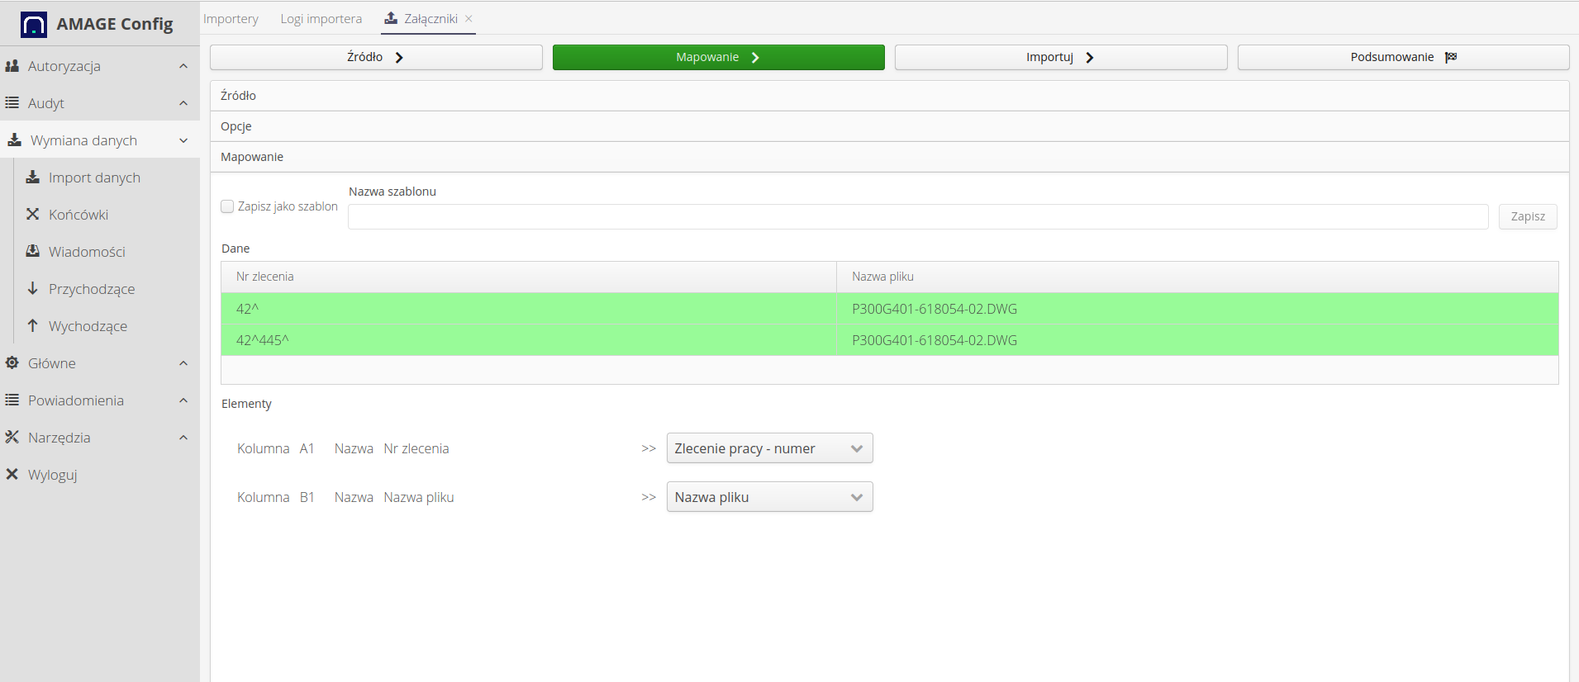Close the Załączniki tab

(468, 19)
